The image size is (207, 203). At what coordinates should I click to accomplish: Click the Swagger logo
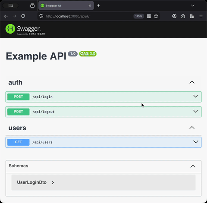click(x=25, y=29)
